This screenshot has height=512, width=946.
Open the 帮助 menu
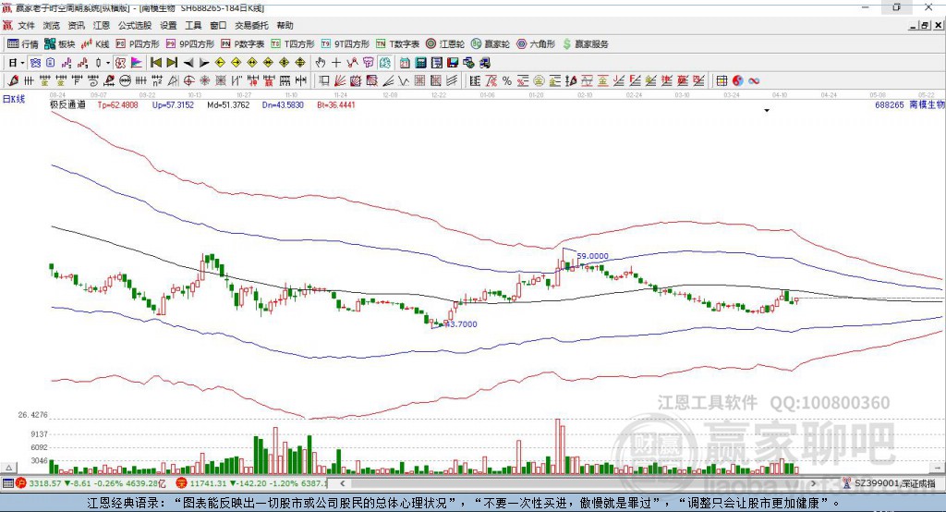click(285, 25)
